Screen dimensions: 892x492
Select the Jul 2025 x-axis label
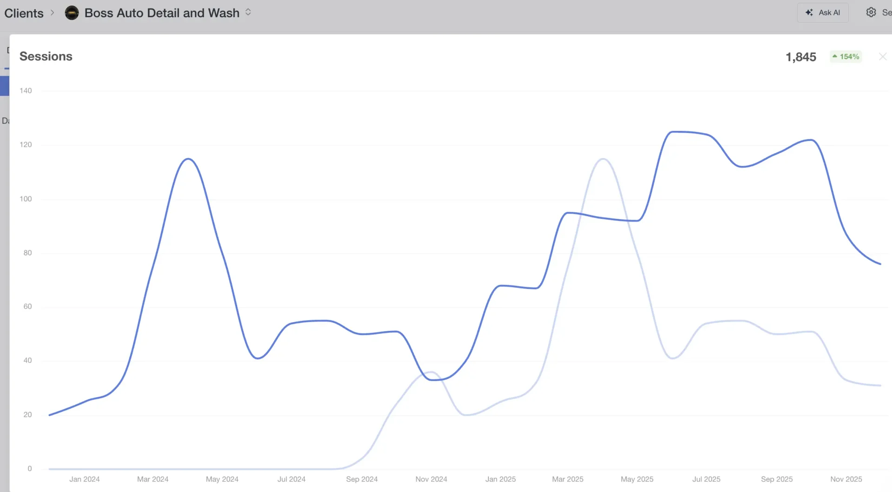[x=706, y=479]
